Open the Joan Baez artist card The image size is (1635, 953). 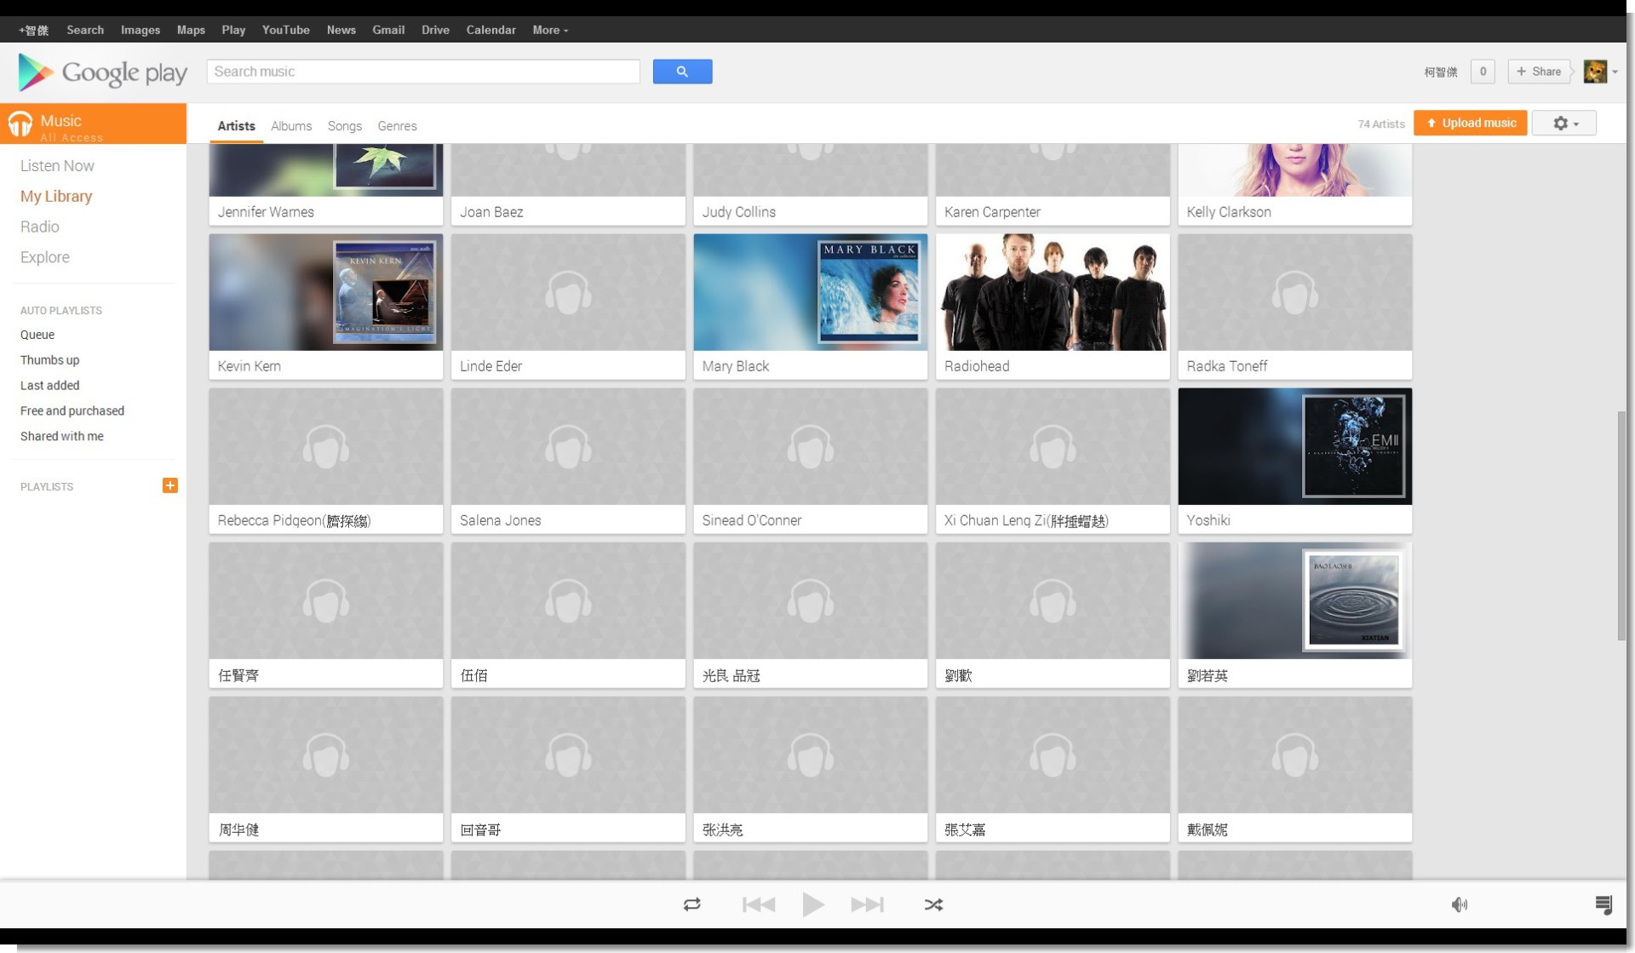point(568,184)
